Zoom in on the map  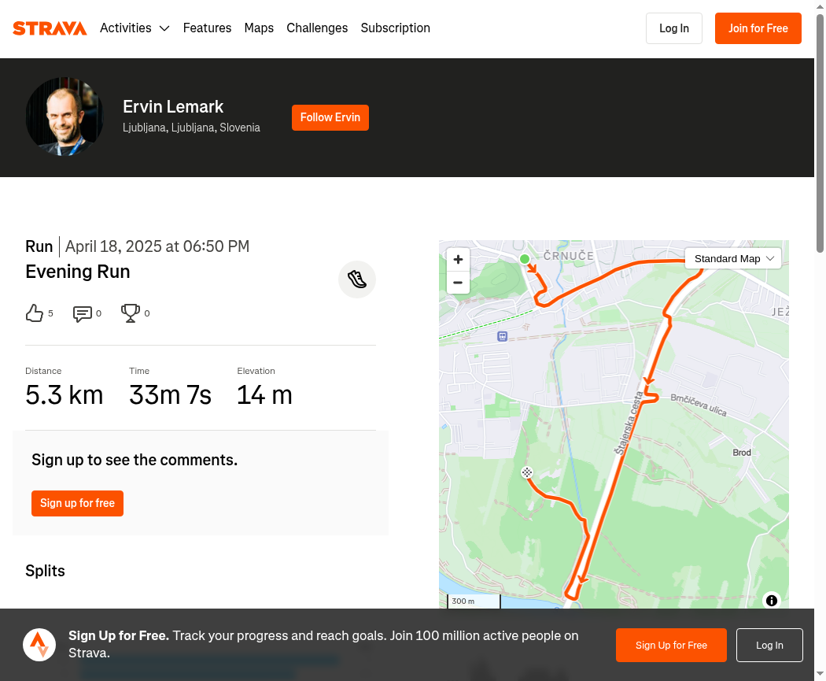pyautogui.click(x=458, y=259)
